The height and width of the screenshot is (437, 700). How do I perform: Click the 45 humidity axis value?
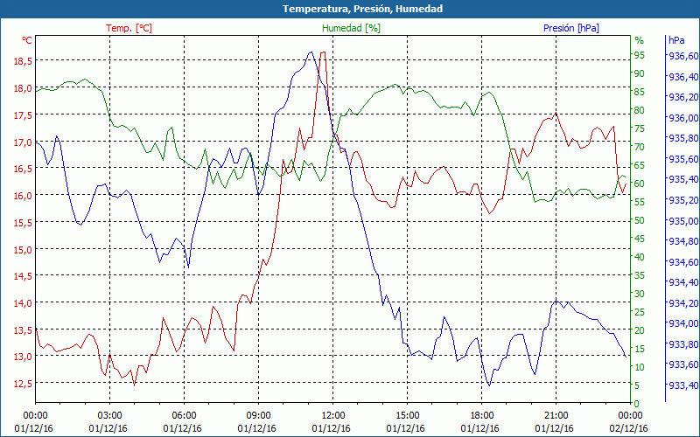[x=640, y=239]
